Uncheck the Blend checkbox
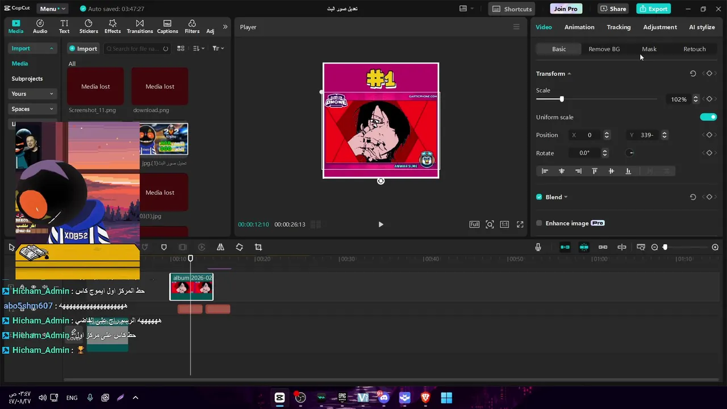The image size is (727, 409). (x=539, y=197)
